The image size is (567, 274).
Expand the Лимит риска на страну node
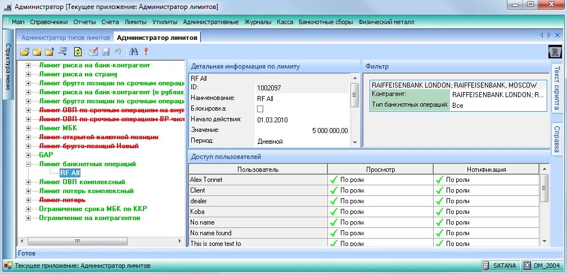[28, 74]
